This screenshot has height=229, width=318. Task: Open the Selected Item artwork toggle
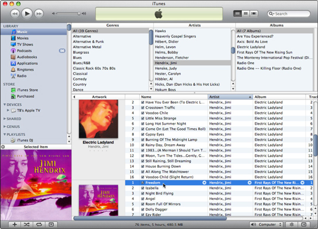tap(3, 147)
